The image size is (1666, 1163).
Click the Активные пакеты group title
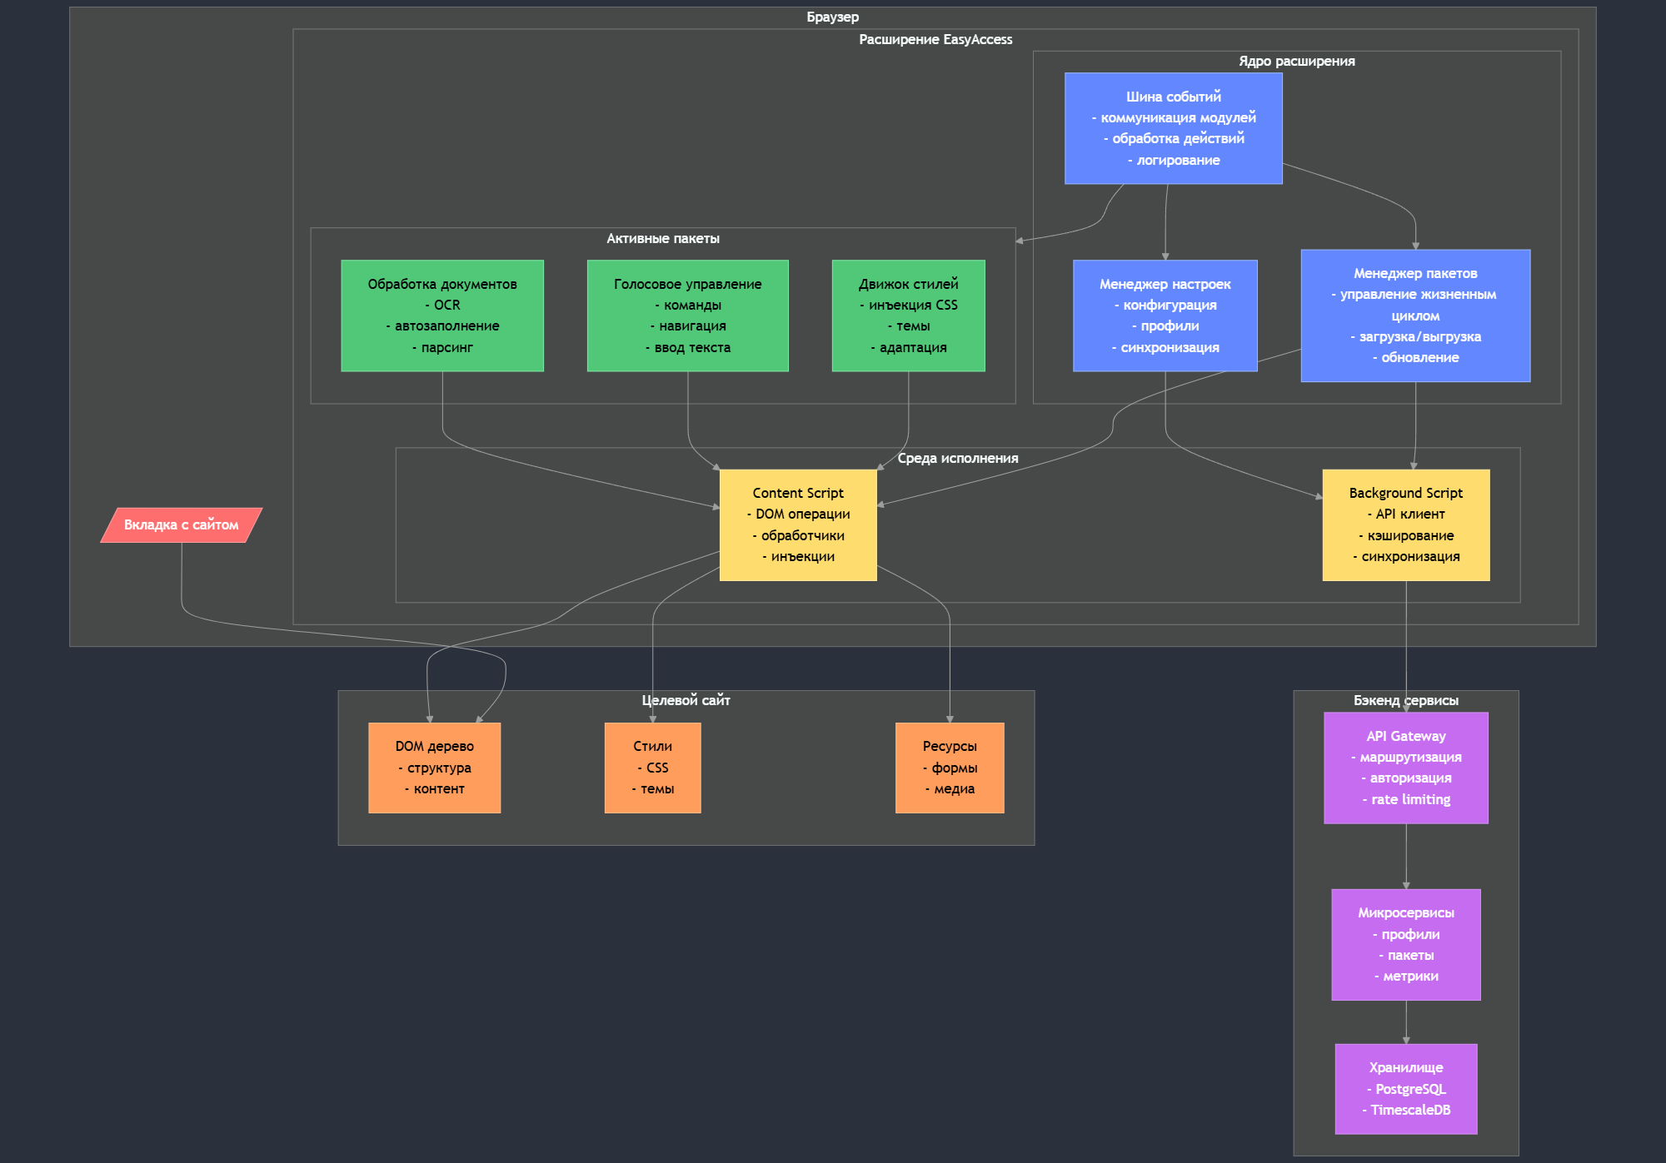click(x=662, y=239)
